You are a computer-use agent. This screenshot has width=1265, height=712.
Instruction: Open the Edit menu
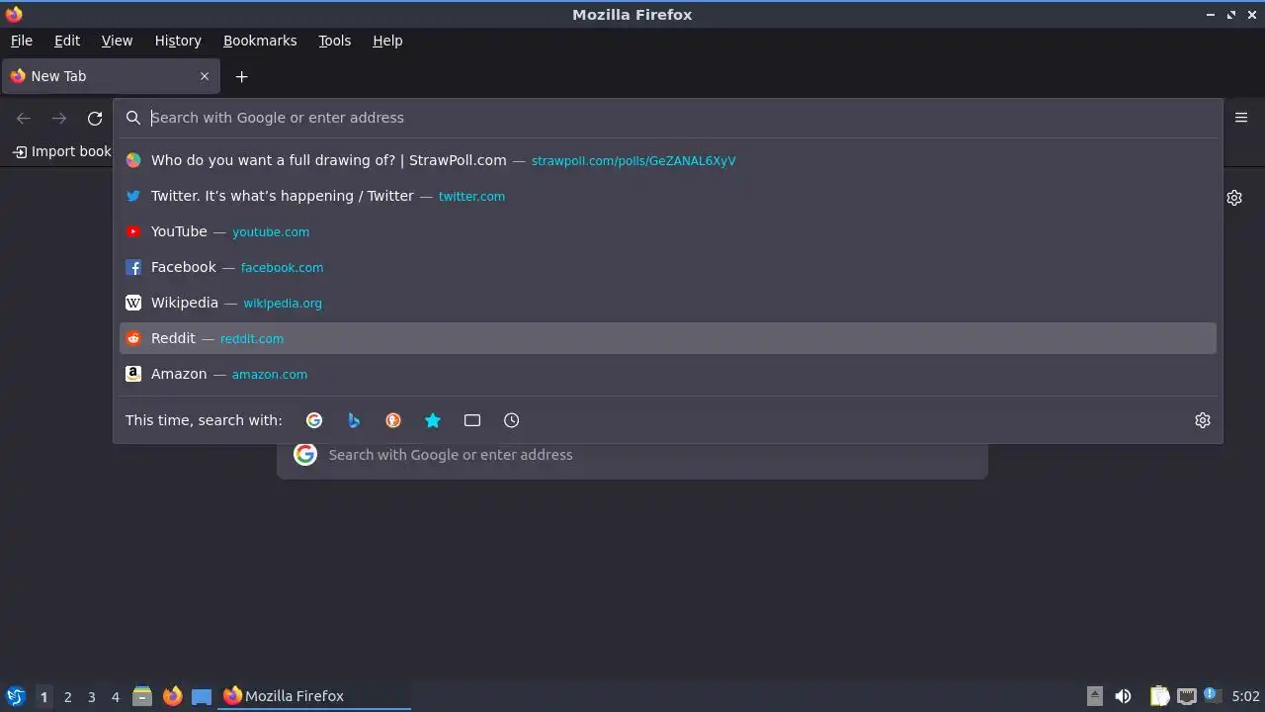pos(67,41)
